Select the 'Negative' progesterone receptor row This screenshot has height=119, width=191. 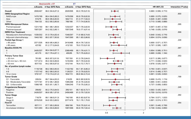[10, 90]
